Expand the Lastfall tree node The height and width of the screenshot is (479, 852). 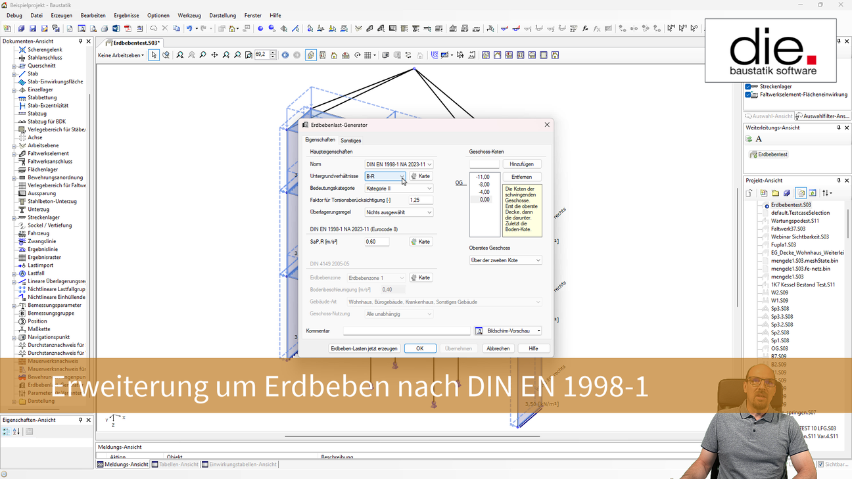(14, 273)
